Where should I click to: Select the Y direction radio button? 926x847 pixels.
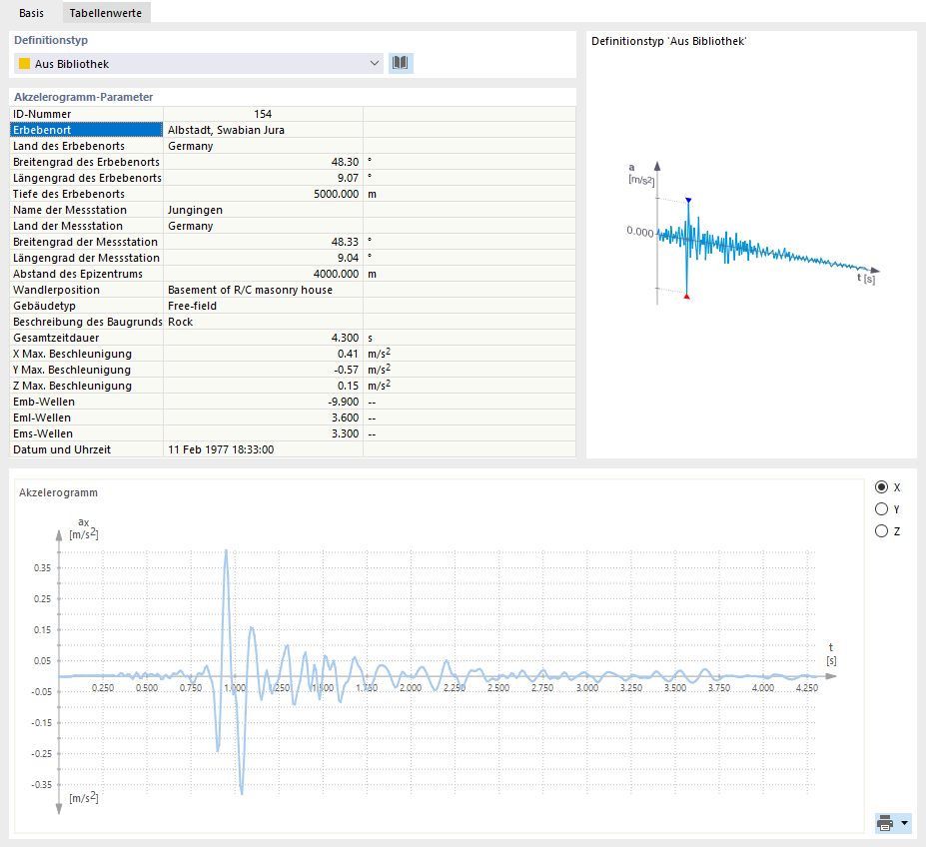[x=881, y=509]
